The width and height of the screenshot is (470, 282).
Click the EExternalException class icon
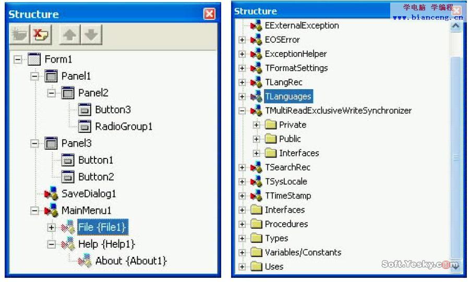[x=256, y=26]
